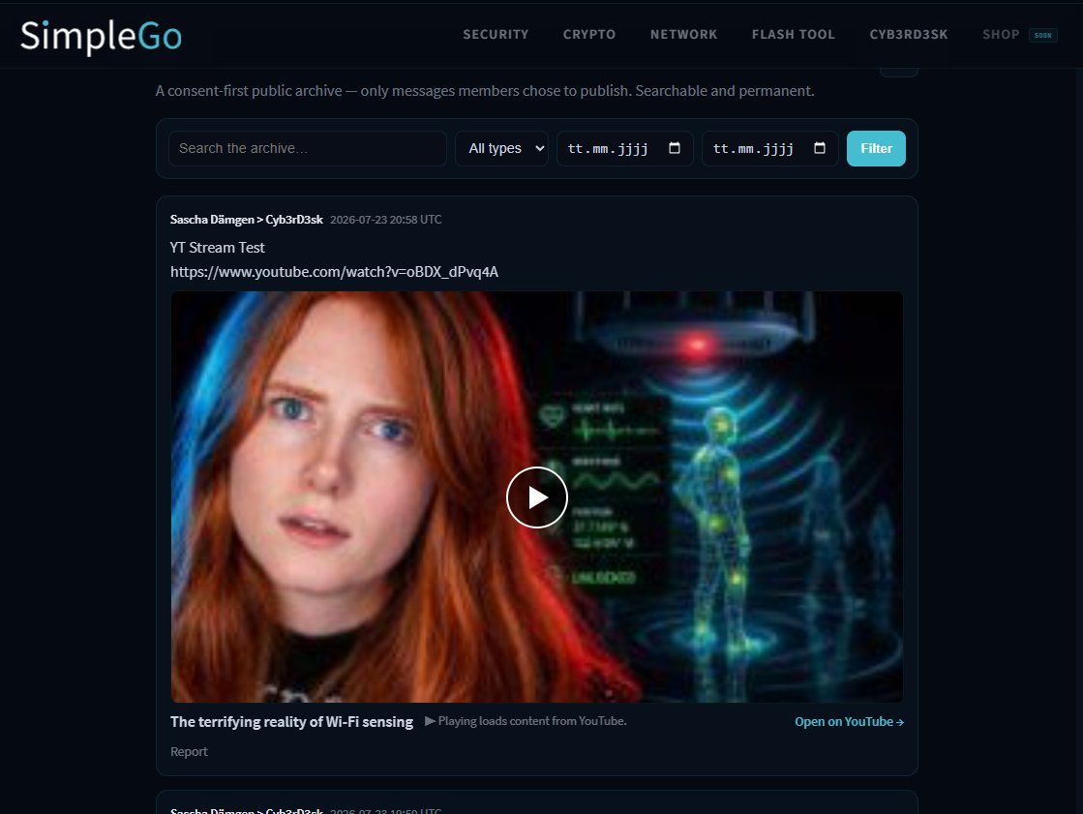
Task: Focus the Search the archive field
Action: [x=308, y=148]
